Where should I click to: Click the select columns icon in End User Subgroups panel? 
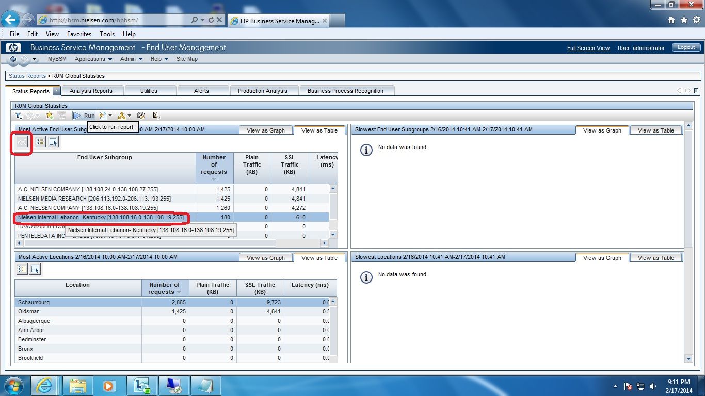click(53, 142)
